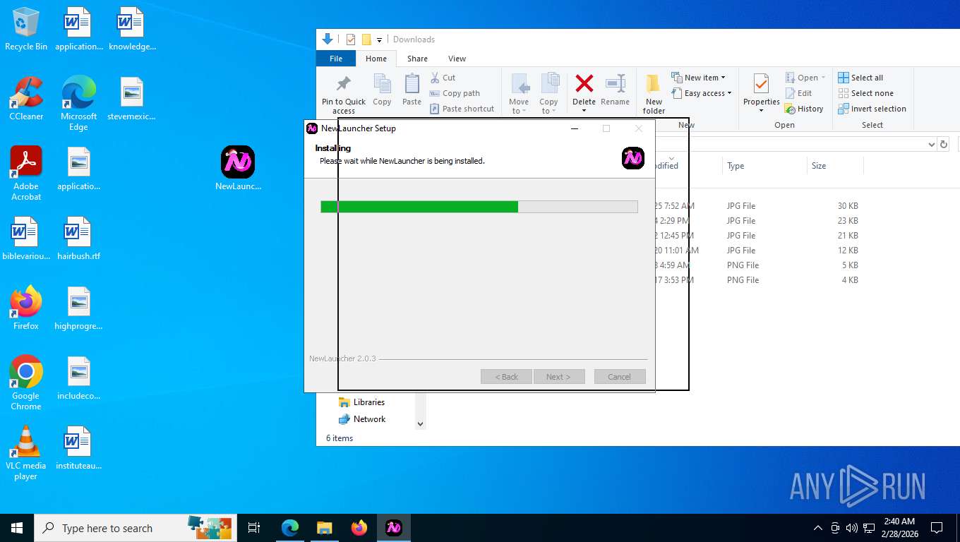
Task: Click the Type column header
Action: 764,166
